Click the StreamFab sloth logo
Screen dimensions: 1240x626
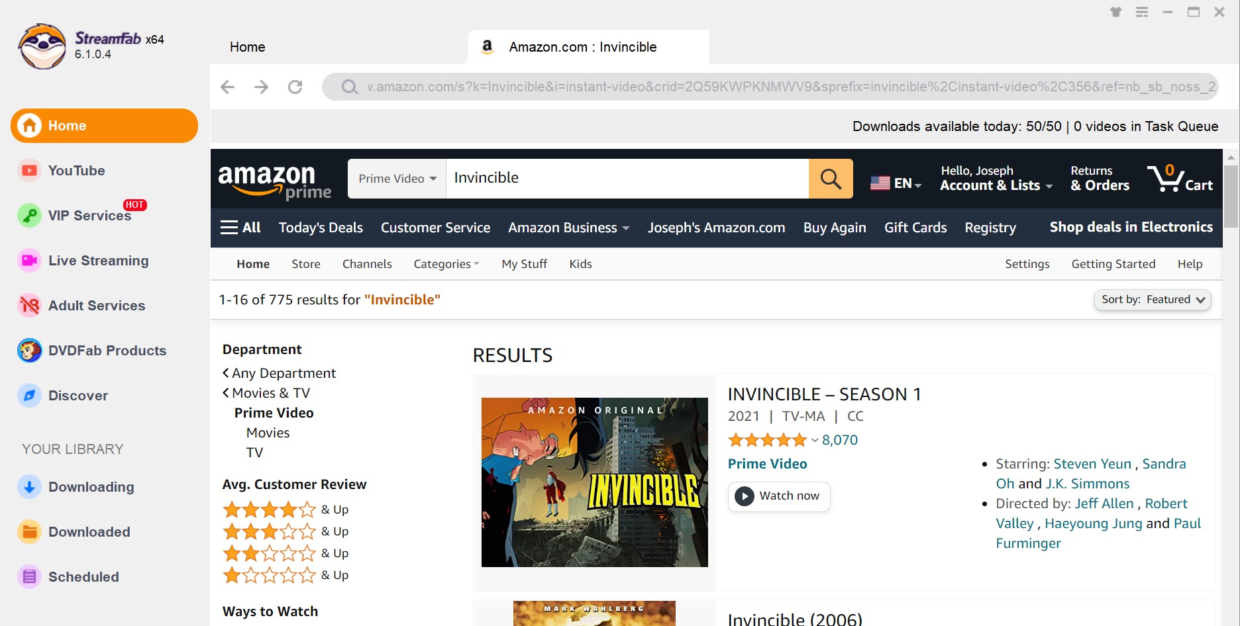tap(42, 46)
